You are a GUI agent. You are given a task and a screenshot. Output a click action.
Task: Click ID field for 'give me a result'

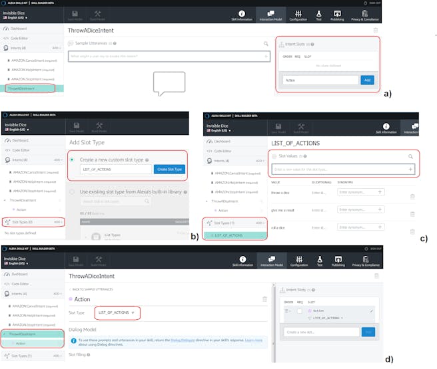(318, 210)
